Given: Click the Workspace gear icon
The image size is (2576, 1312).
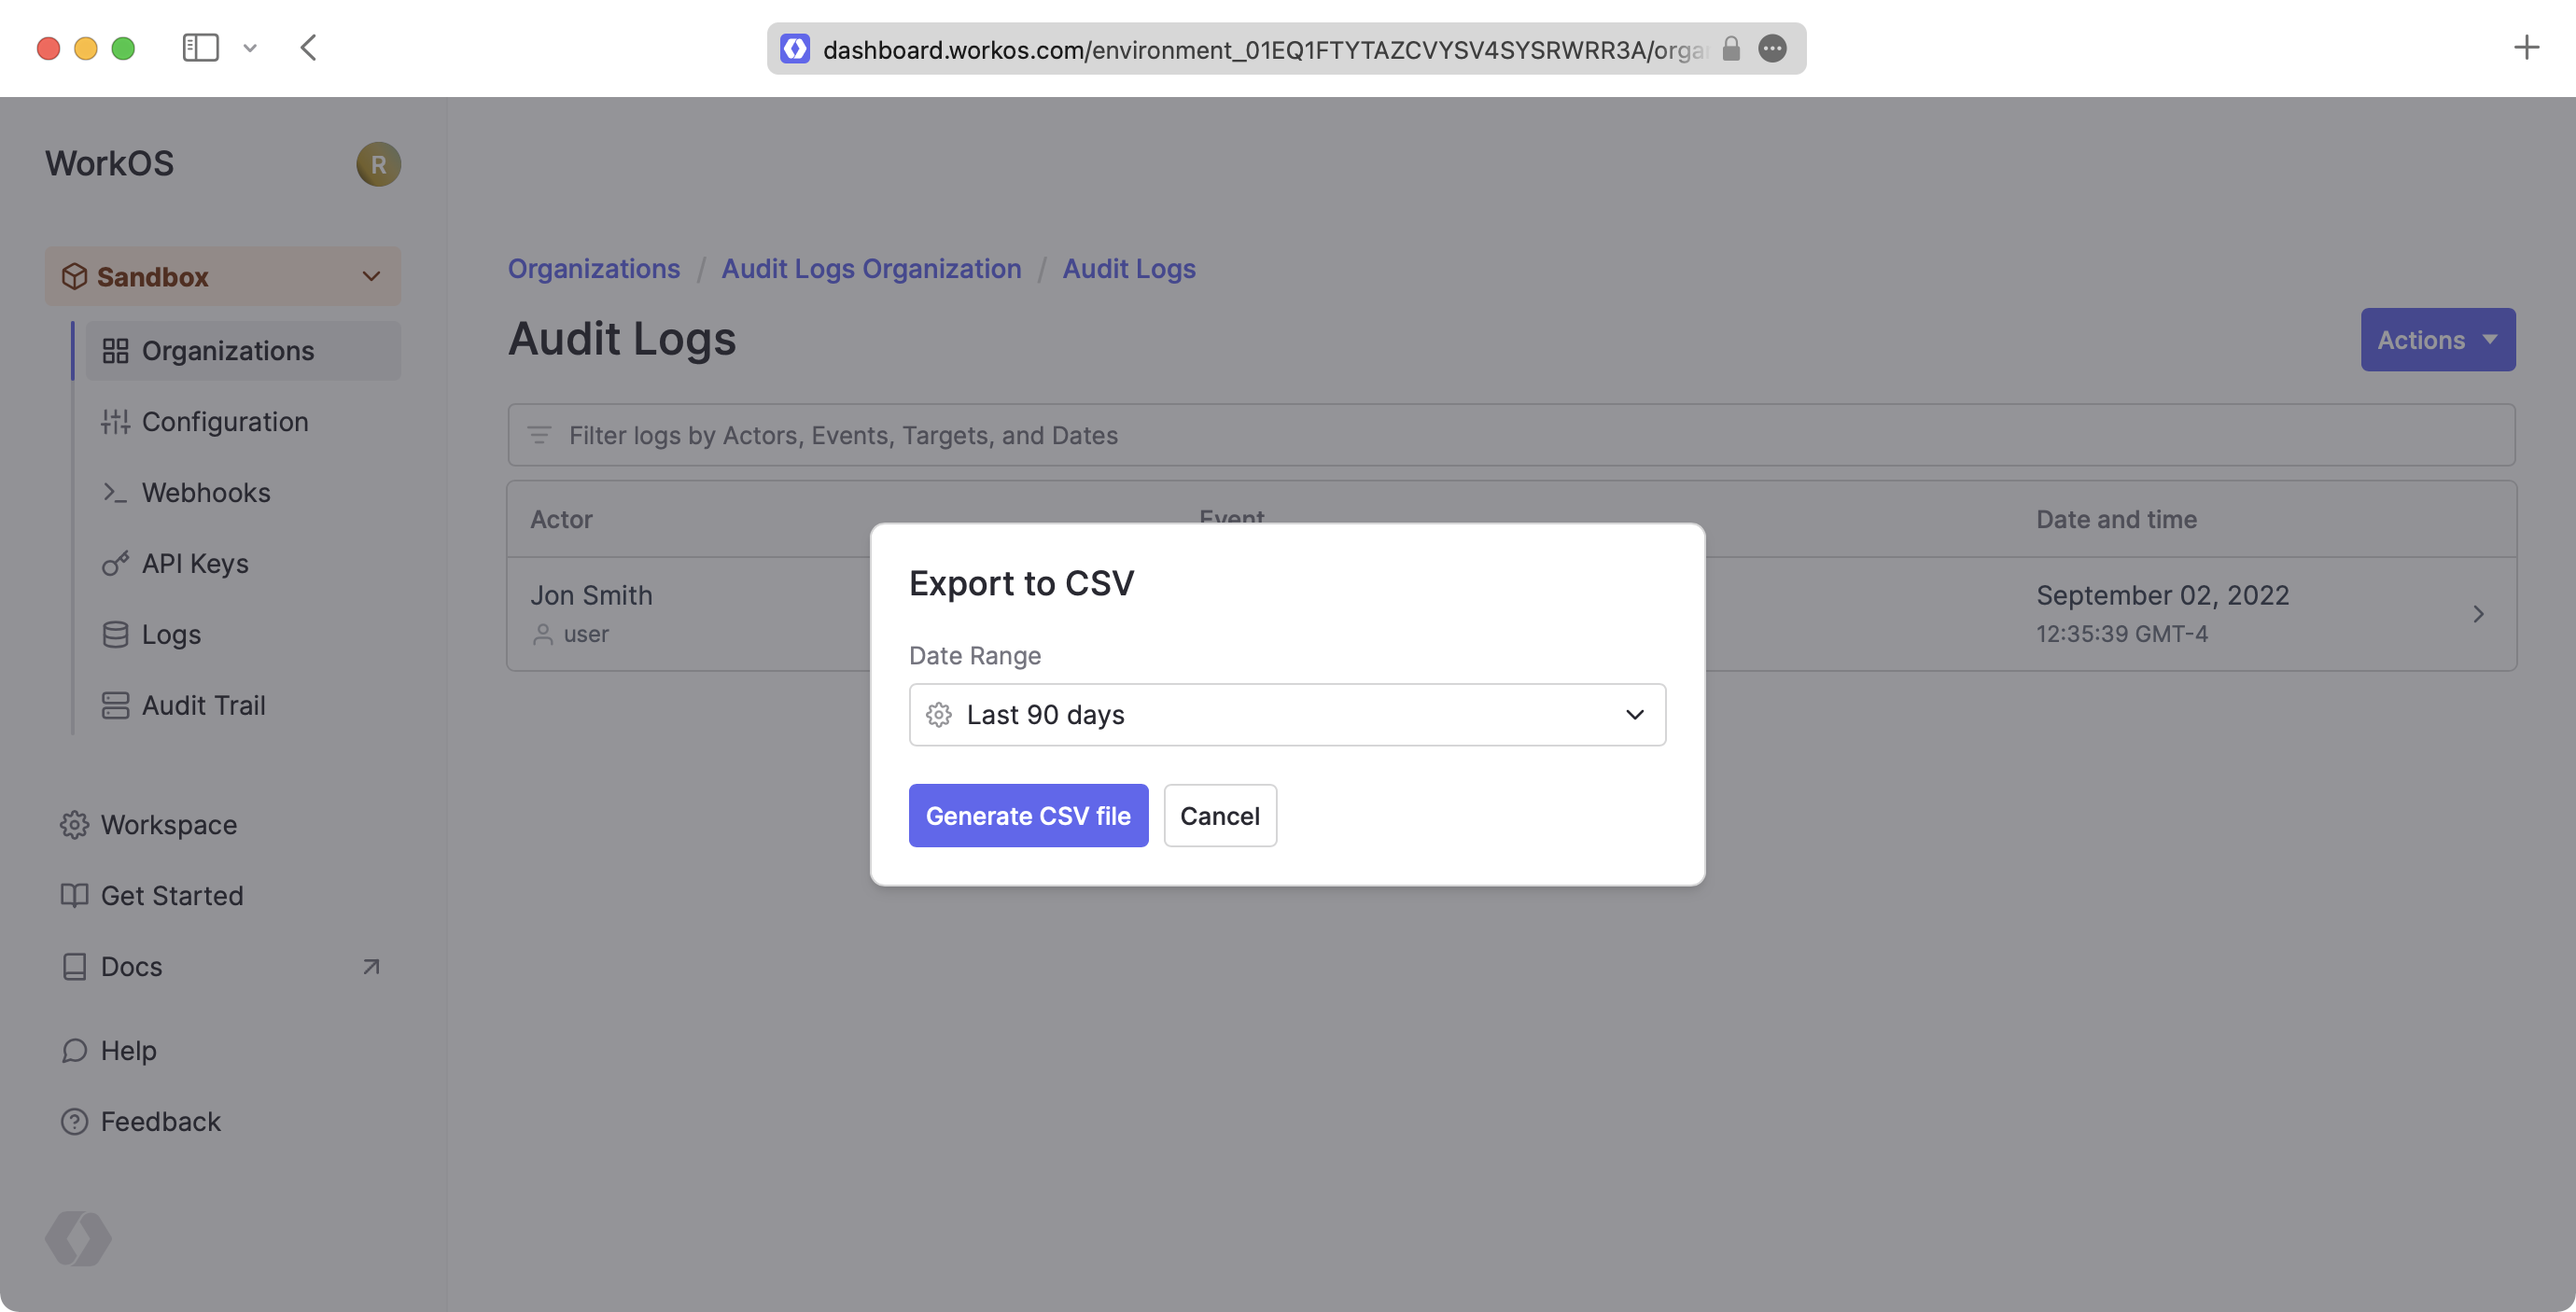Looking at the screenshot, I should [x=74, y=825].
